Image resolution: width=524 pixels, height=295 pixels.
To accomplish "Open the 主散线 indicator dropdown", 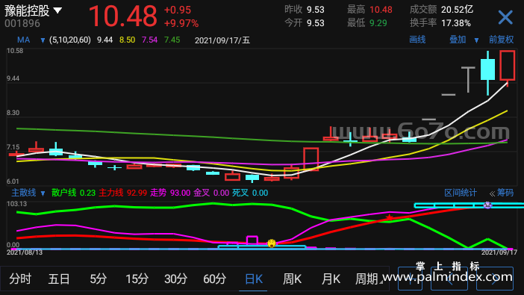I will (43, 193).
